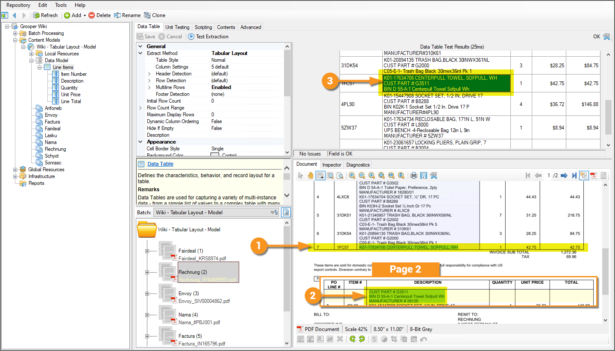Select the Unit Price tree item
The height and width of the screenshot is (351, 615).
click(70, 95)
